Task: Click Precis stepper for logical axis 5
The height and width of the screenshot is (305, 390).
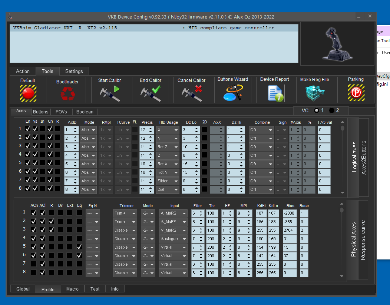Action: tap(151, 164)
